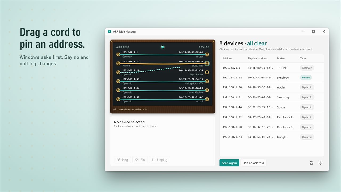Click the dotted cord from 192.168.1.20
The width and height of the screenshot is (341, 192).
(x=150, y=70)
